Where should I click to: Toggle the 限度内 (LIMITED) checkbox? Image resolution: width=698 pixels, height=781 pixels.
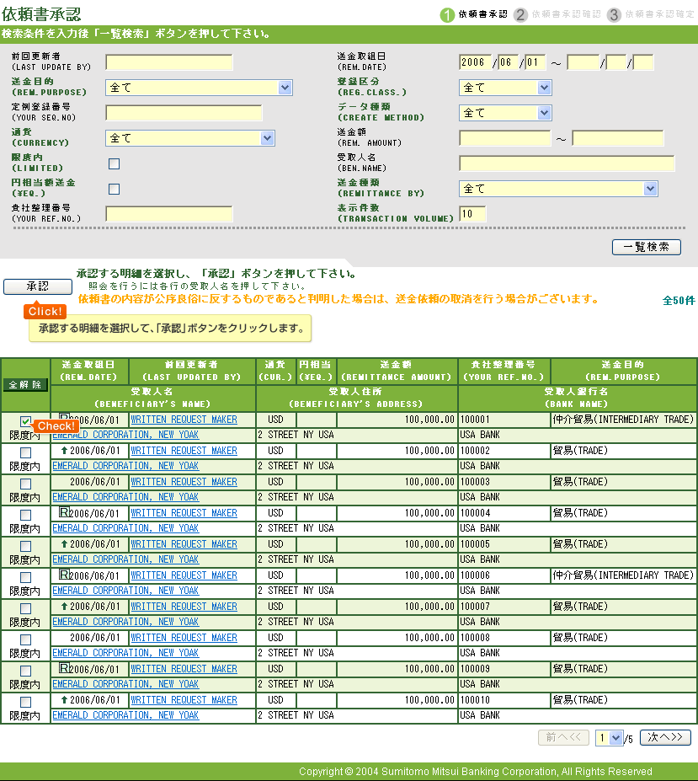114,164
